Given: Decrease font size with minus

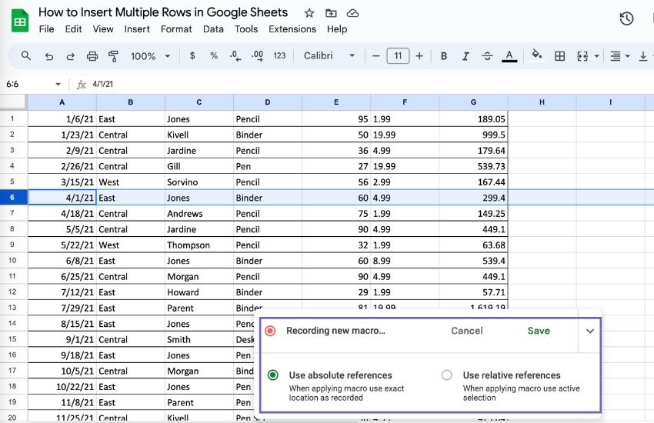Looking at the screenshot, I should point(375,56).
